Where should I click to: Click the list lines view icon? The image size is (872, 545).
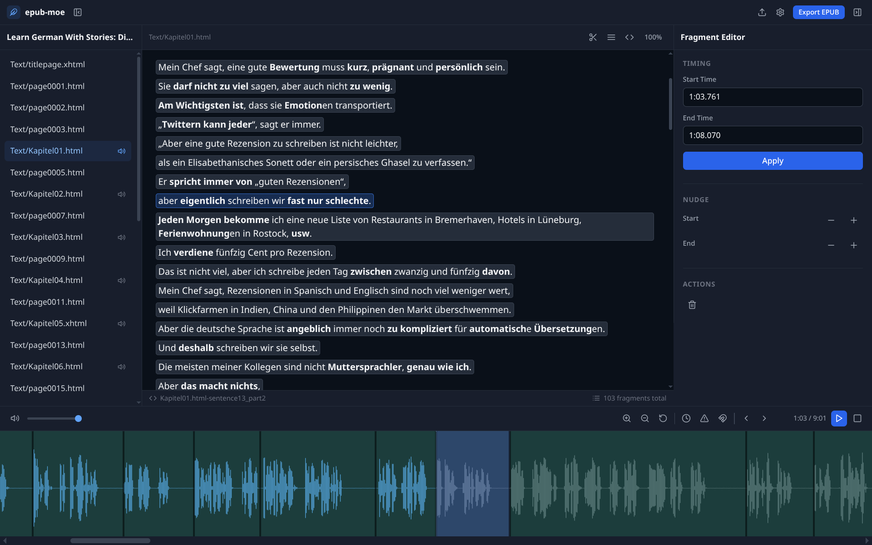tap(611, 37)
